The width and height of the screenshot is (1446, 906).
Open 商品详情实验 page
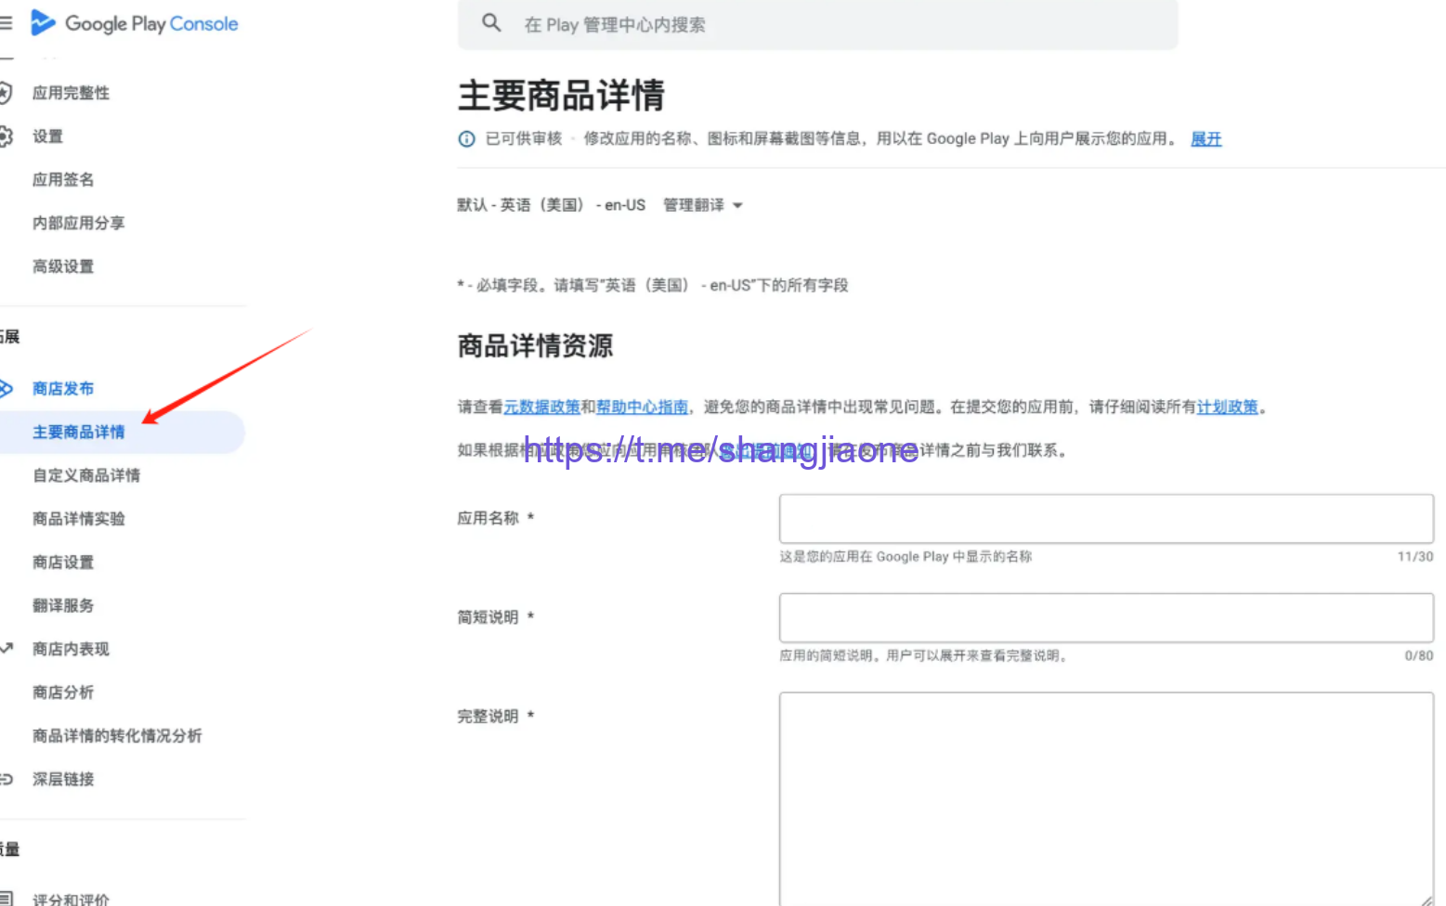[x=78, y=519]
